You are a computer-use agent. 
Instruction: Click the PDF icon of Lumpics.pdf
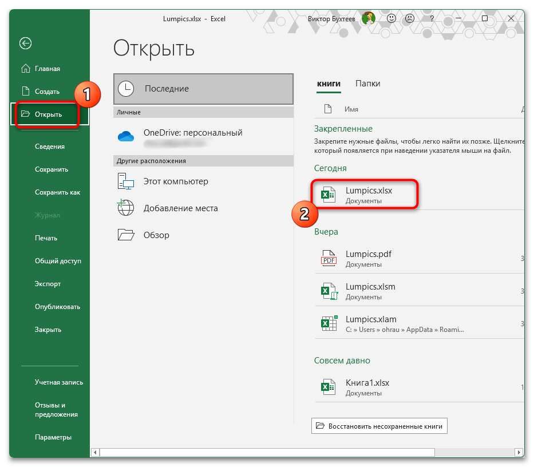(x=329, y=258)
